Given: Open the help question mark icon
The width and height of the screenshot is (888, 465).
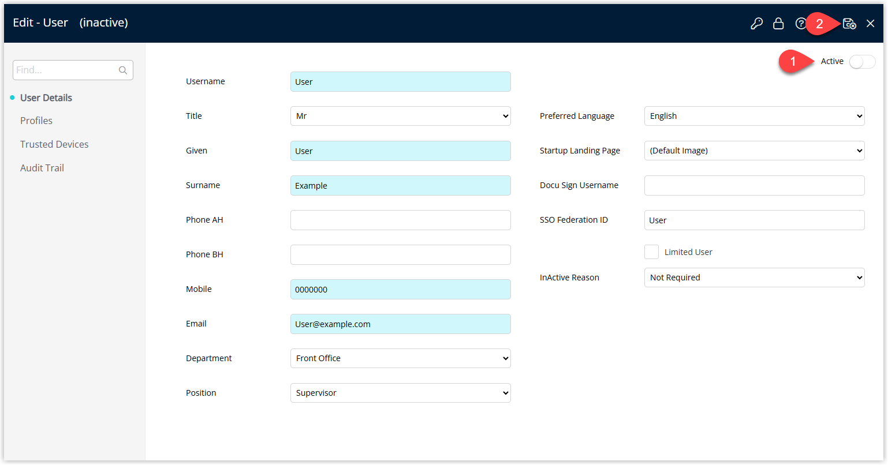Looking at the screenshot, I should coord(800,24).
